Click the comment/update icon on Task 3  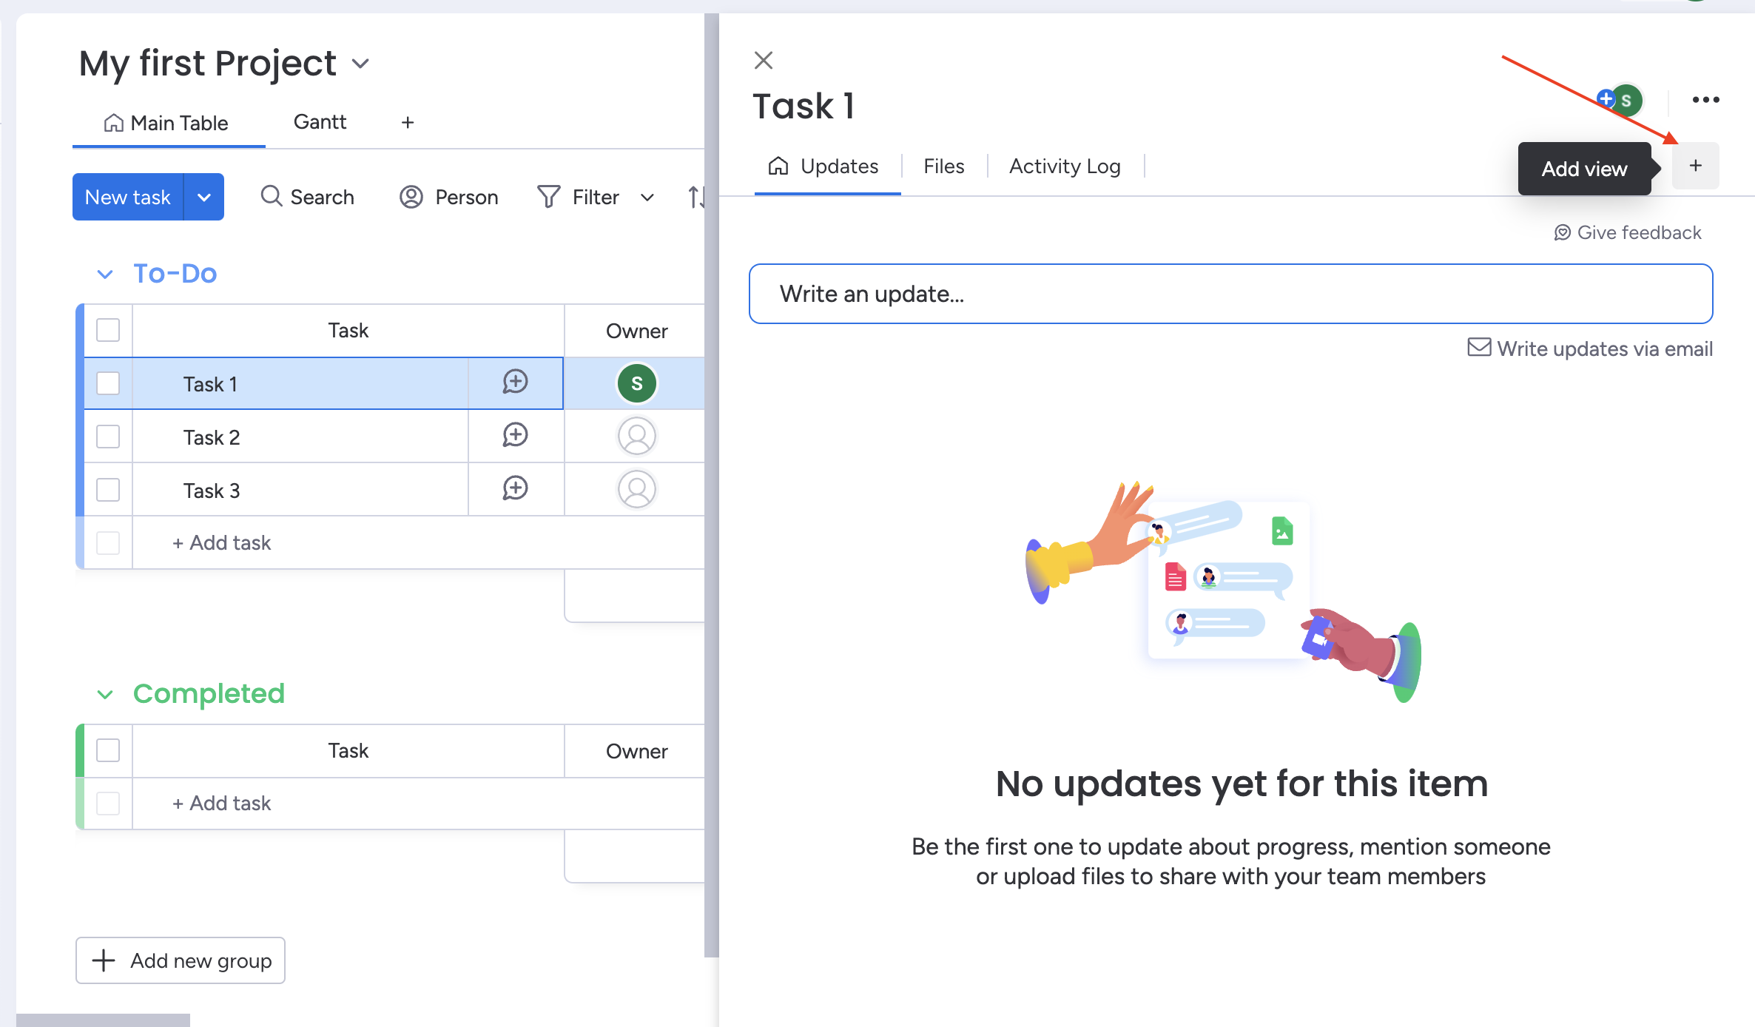[x=514, y=491]
